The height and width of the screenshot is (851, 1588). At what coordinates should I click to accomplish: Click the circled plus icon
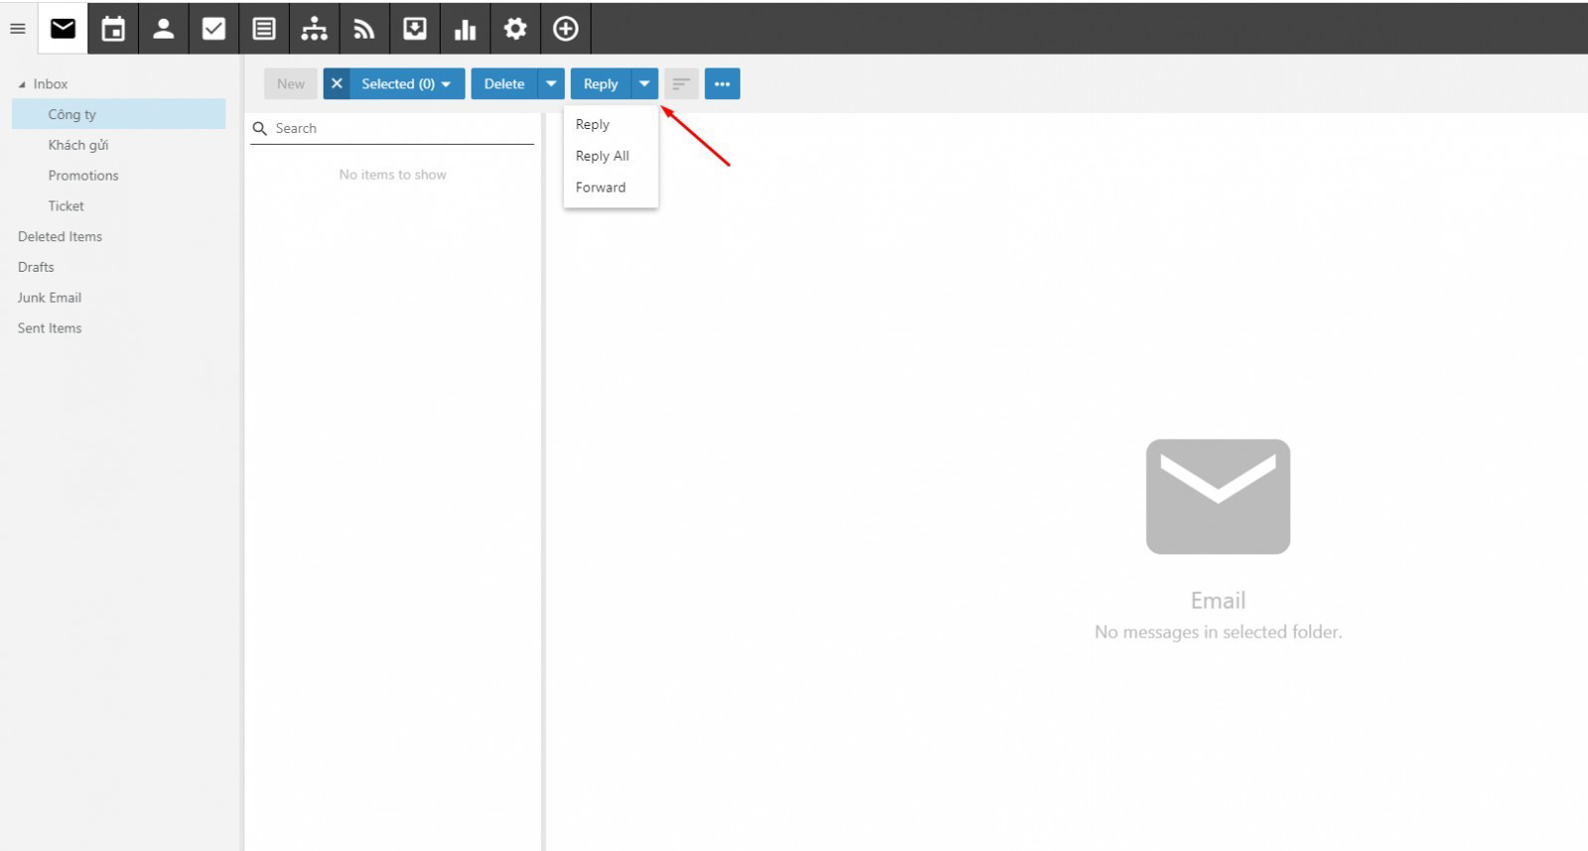pyautogui.click(x=566, y=29)
